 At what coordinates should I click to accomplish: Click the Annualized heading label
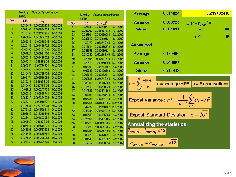pyautogui.click(x=141, y=45)
